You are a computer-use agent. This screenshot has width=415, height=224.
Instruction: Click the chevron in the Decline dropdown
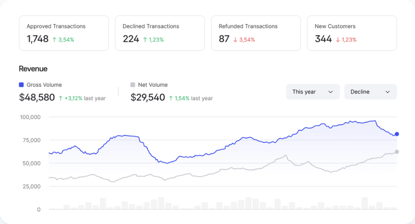tap(387, 92)
